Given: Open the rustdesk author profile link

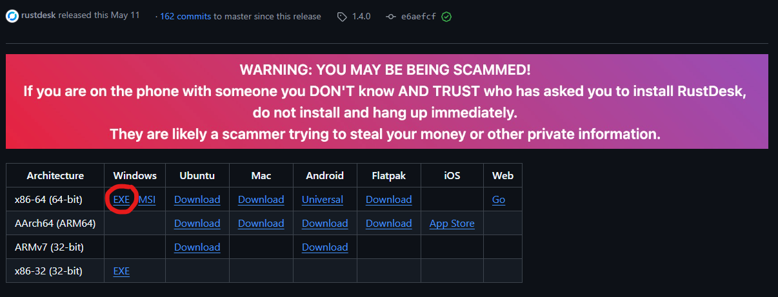Looking at the screenshot, I should 39,16.
